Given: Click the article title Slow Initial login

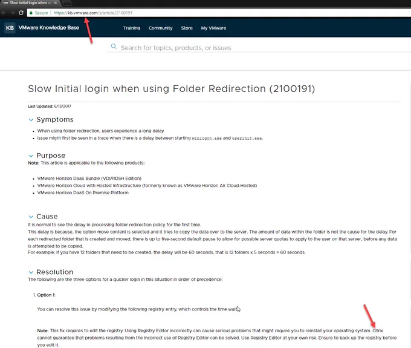Looking at the screenshot, I should pyautogui.click(x=172, y=89).
